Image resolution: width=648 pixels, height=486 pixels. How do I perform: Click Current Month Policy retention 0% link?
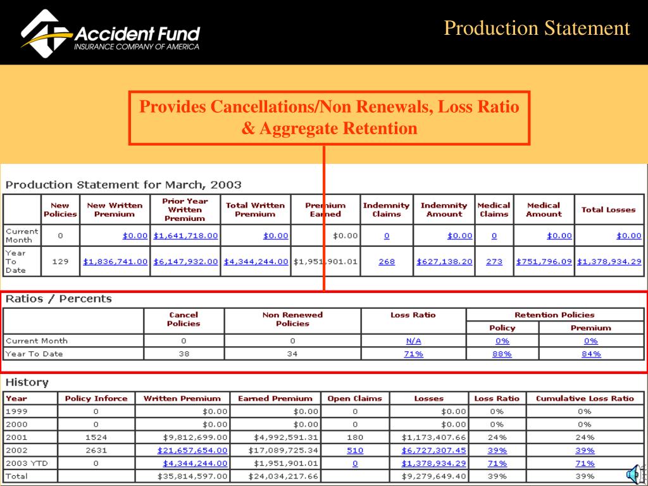click(x=502, y=341)
